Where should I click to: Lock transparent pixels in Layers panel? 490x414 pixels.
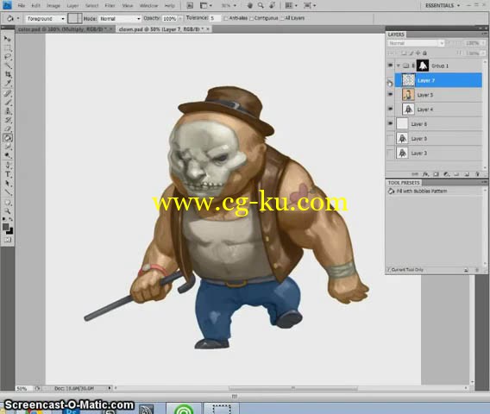pos(404,53)
